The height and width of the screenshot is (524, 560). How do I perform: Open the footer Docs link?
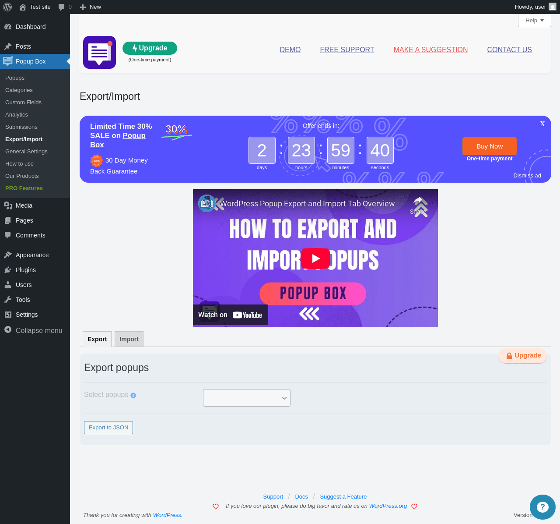tap(301, 497)
